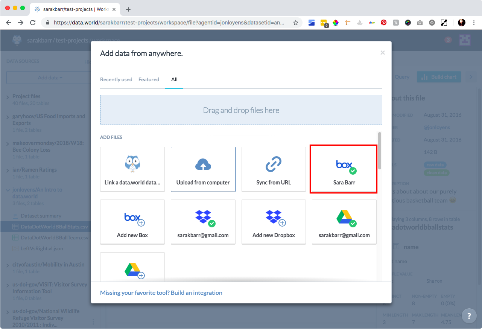Select the All tab
The height and width of the screenshot is (329, 482).
(174, 79)
